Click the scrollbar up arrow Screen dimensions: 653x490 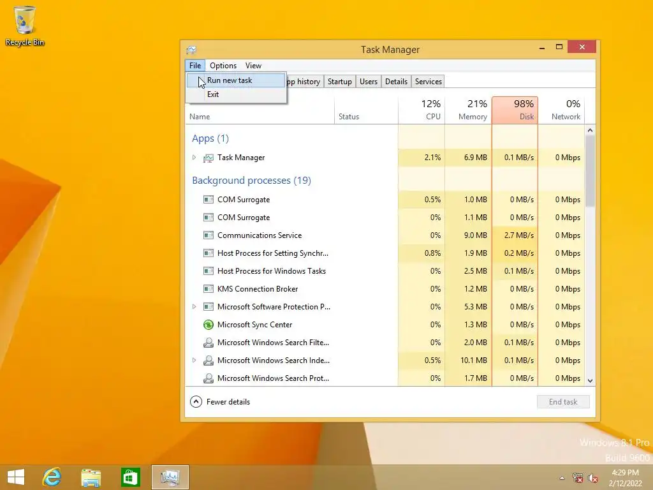pos(590,130)
